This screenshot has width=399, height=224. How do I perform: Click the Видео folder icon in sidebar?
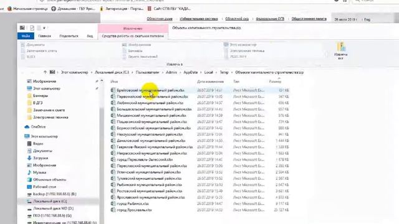tap(29, 144)
